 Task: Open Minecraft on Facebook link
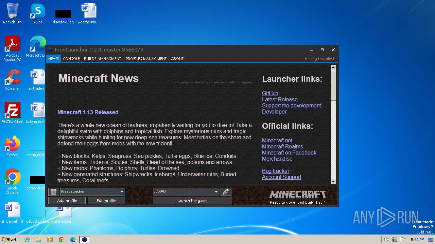(289, 152)
